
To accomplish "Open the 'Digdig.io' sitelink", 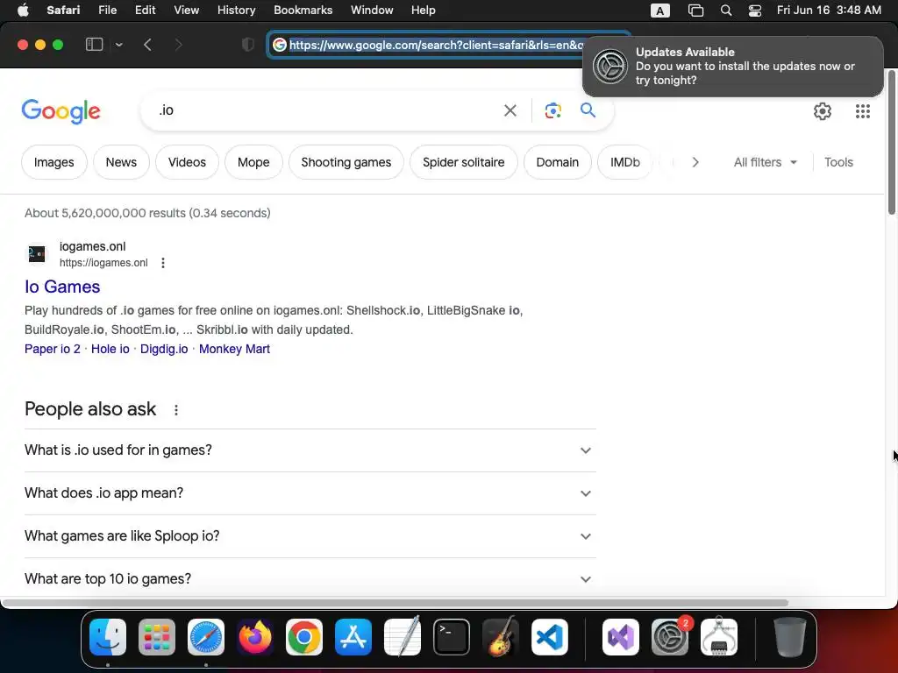I will [164, 349].
